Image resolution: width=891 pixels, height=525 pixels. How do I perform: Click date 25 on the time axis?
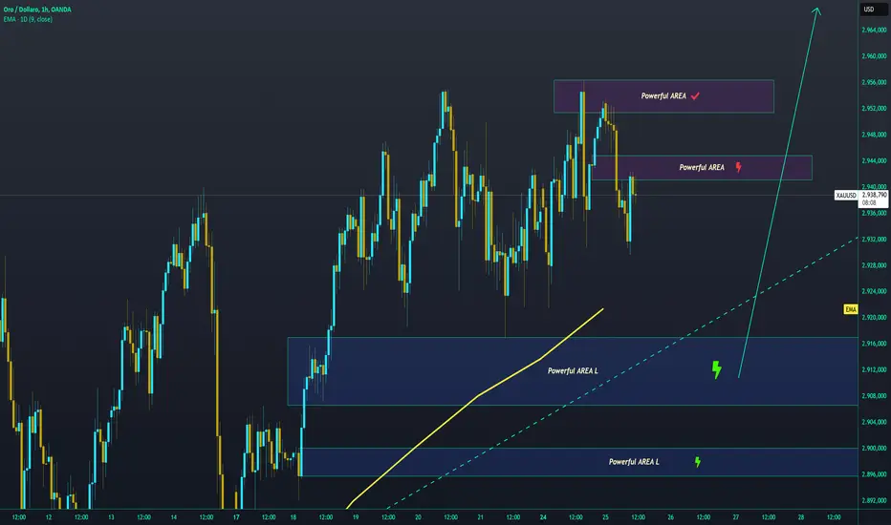coord(605,517)
